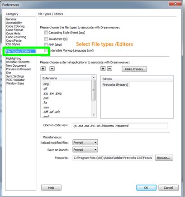Viewport: 185px width, 197px height.
Task: Click the Open in code view field
Action: 120,126
